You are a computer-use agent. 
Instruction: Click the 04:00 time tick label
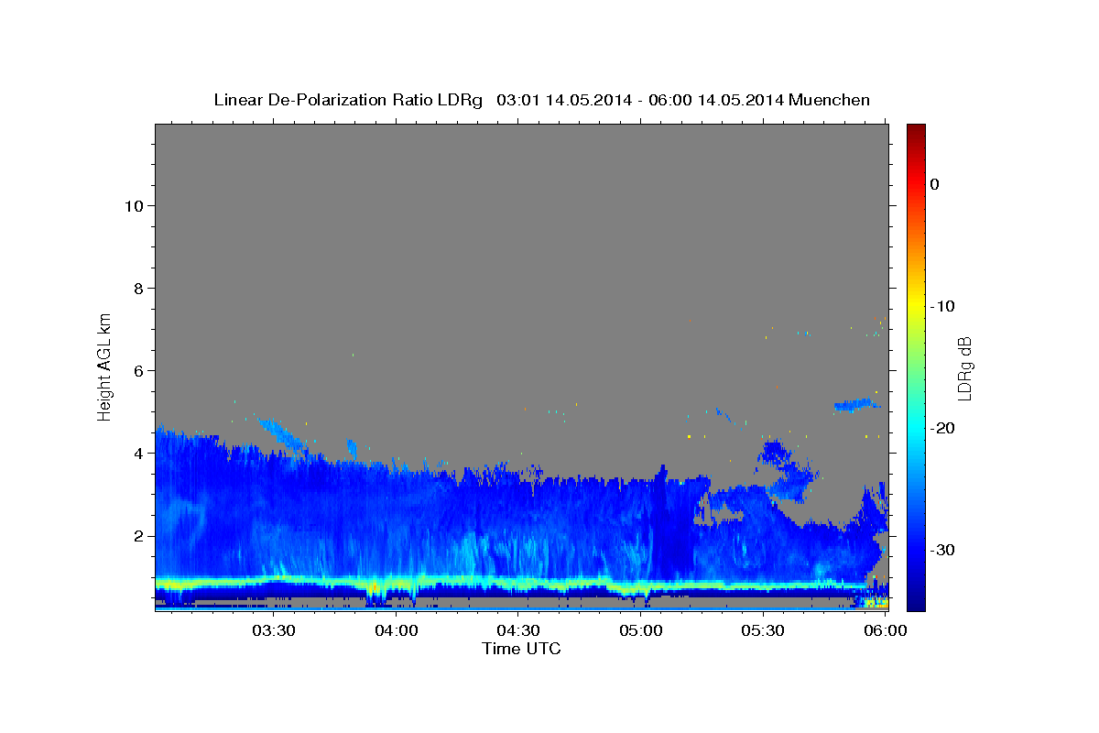pyautogui.click(x=396, y=631)
